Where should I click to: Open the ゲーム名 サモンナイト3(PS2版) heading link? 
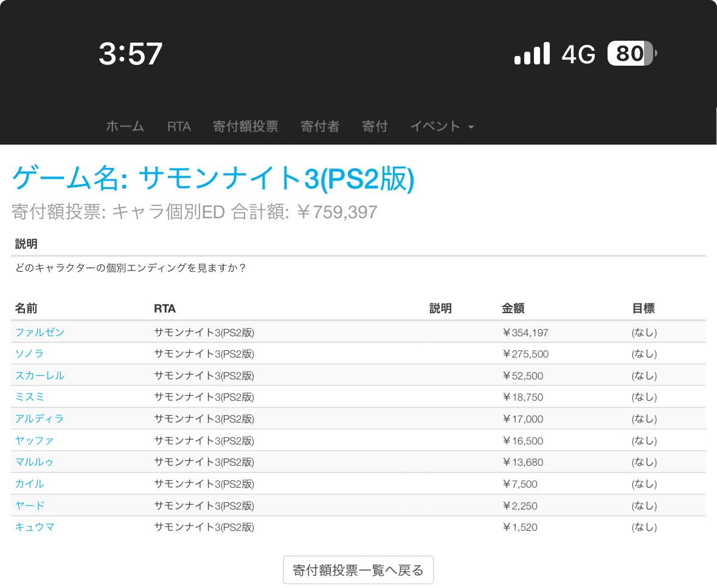[213, 178]
